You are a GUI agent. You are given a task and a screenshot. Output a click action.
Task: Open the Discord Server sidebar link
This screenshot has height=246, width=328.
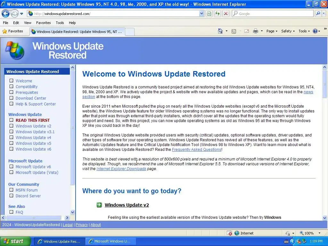(28, 196)
